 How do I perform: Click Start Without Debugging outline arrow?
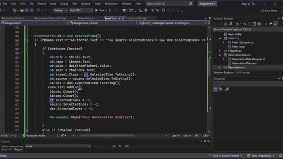click(110, 11)
